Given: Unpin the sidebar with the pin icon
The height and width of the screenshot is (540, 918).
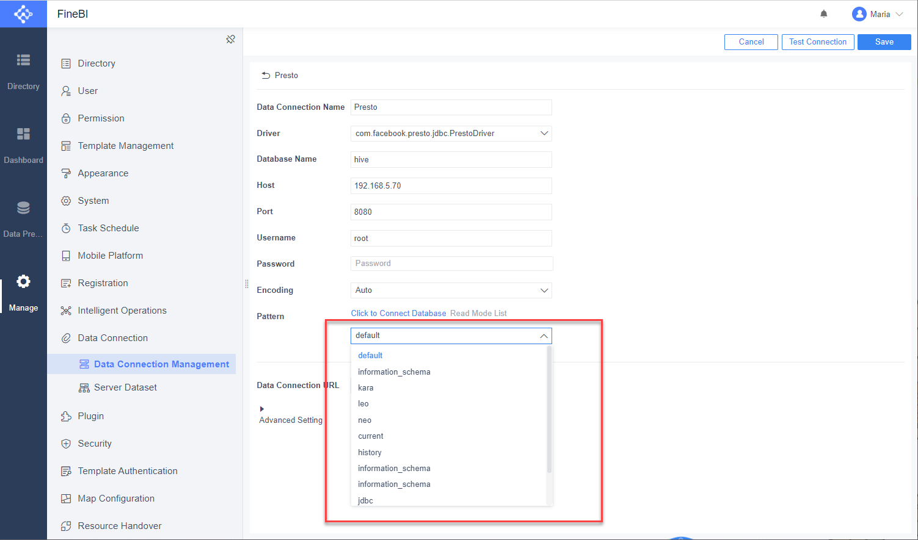Looking at the screenshot, I should tap(230, 39).
